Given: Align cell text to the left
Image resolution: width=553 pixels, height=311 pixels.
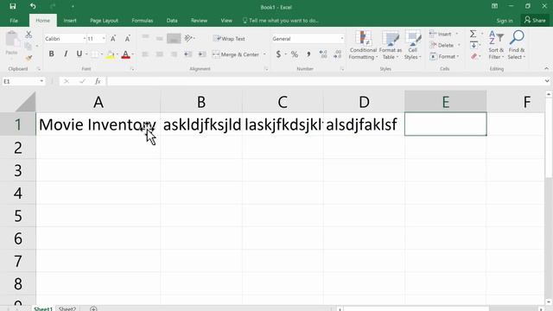Looking at the screenshot, I should pos(145,54).
